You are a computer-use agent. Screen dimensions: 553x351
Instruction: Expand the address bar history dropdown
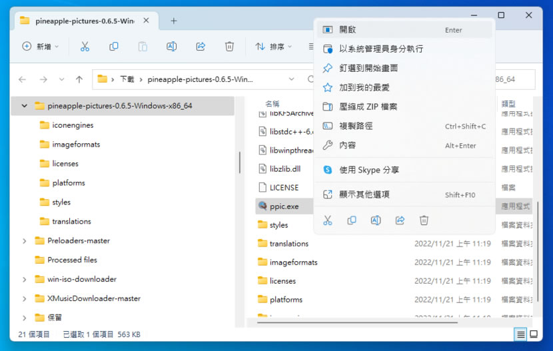(x=291, y=79)
